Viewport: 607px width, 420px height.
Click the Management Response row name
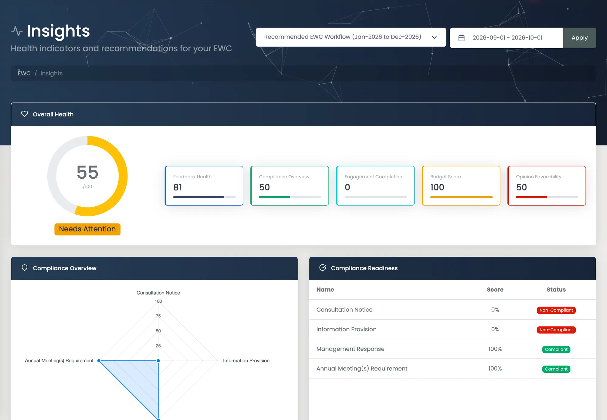click(x=350, y=349)
